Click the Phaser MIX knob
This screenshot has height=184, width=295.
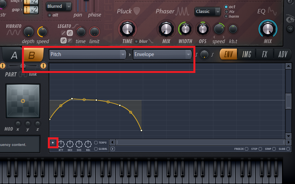coord(166,29)
